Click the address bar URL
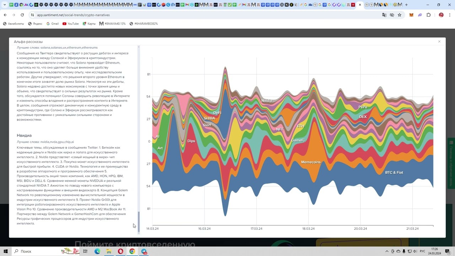455x256 pixels. 73,15
